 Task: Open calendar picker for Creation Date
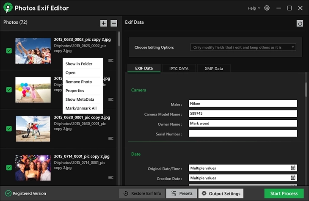pos(293,178)
